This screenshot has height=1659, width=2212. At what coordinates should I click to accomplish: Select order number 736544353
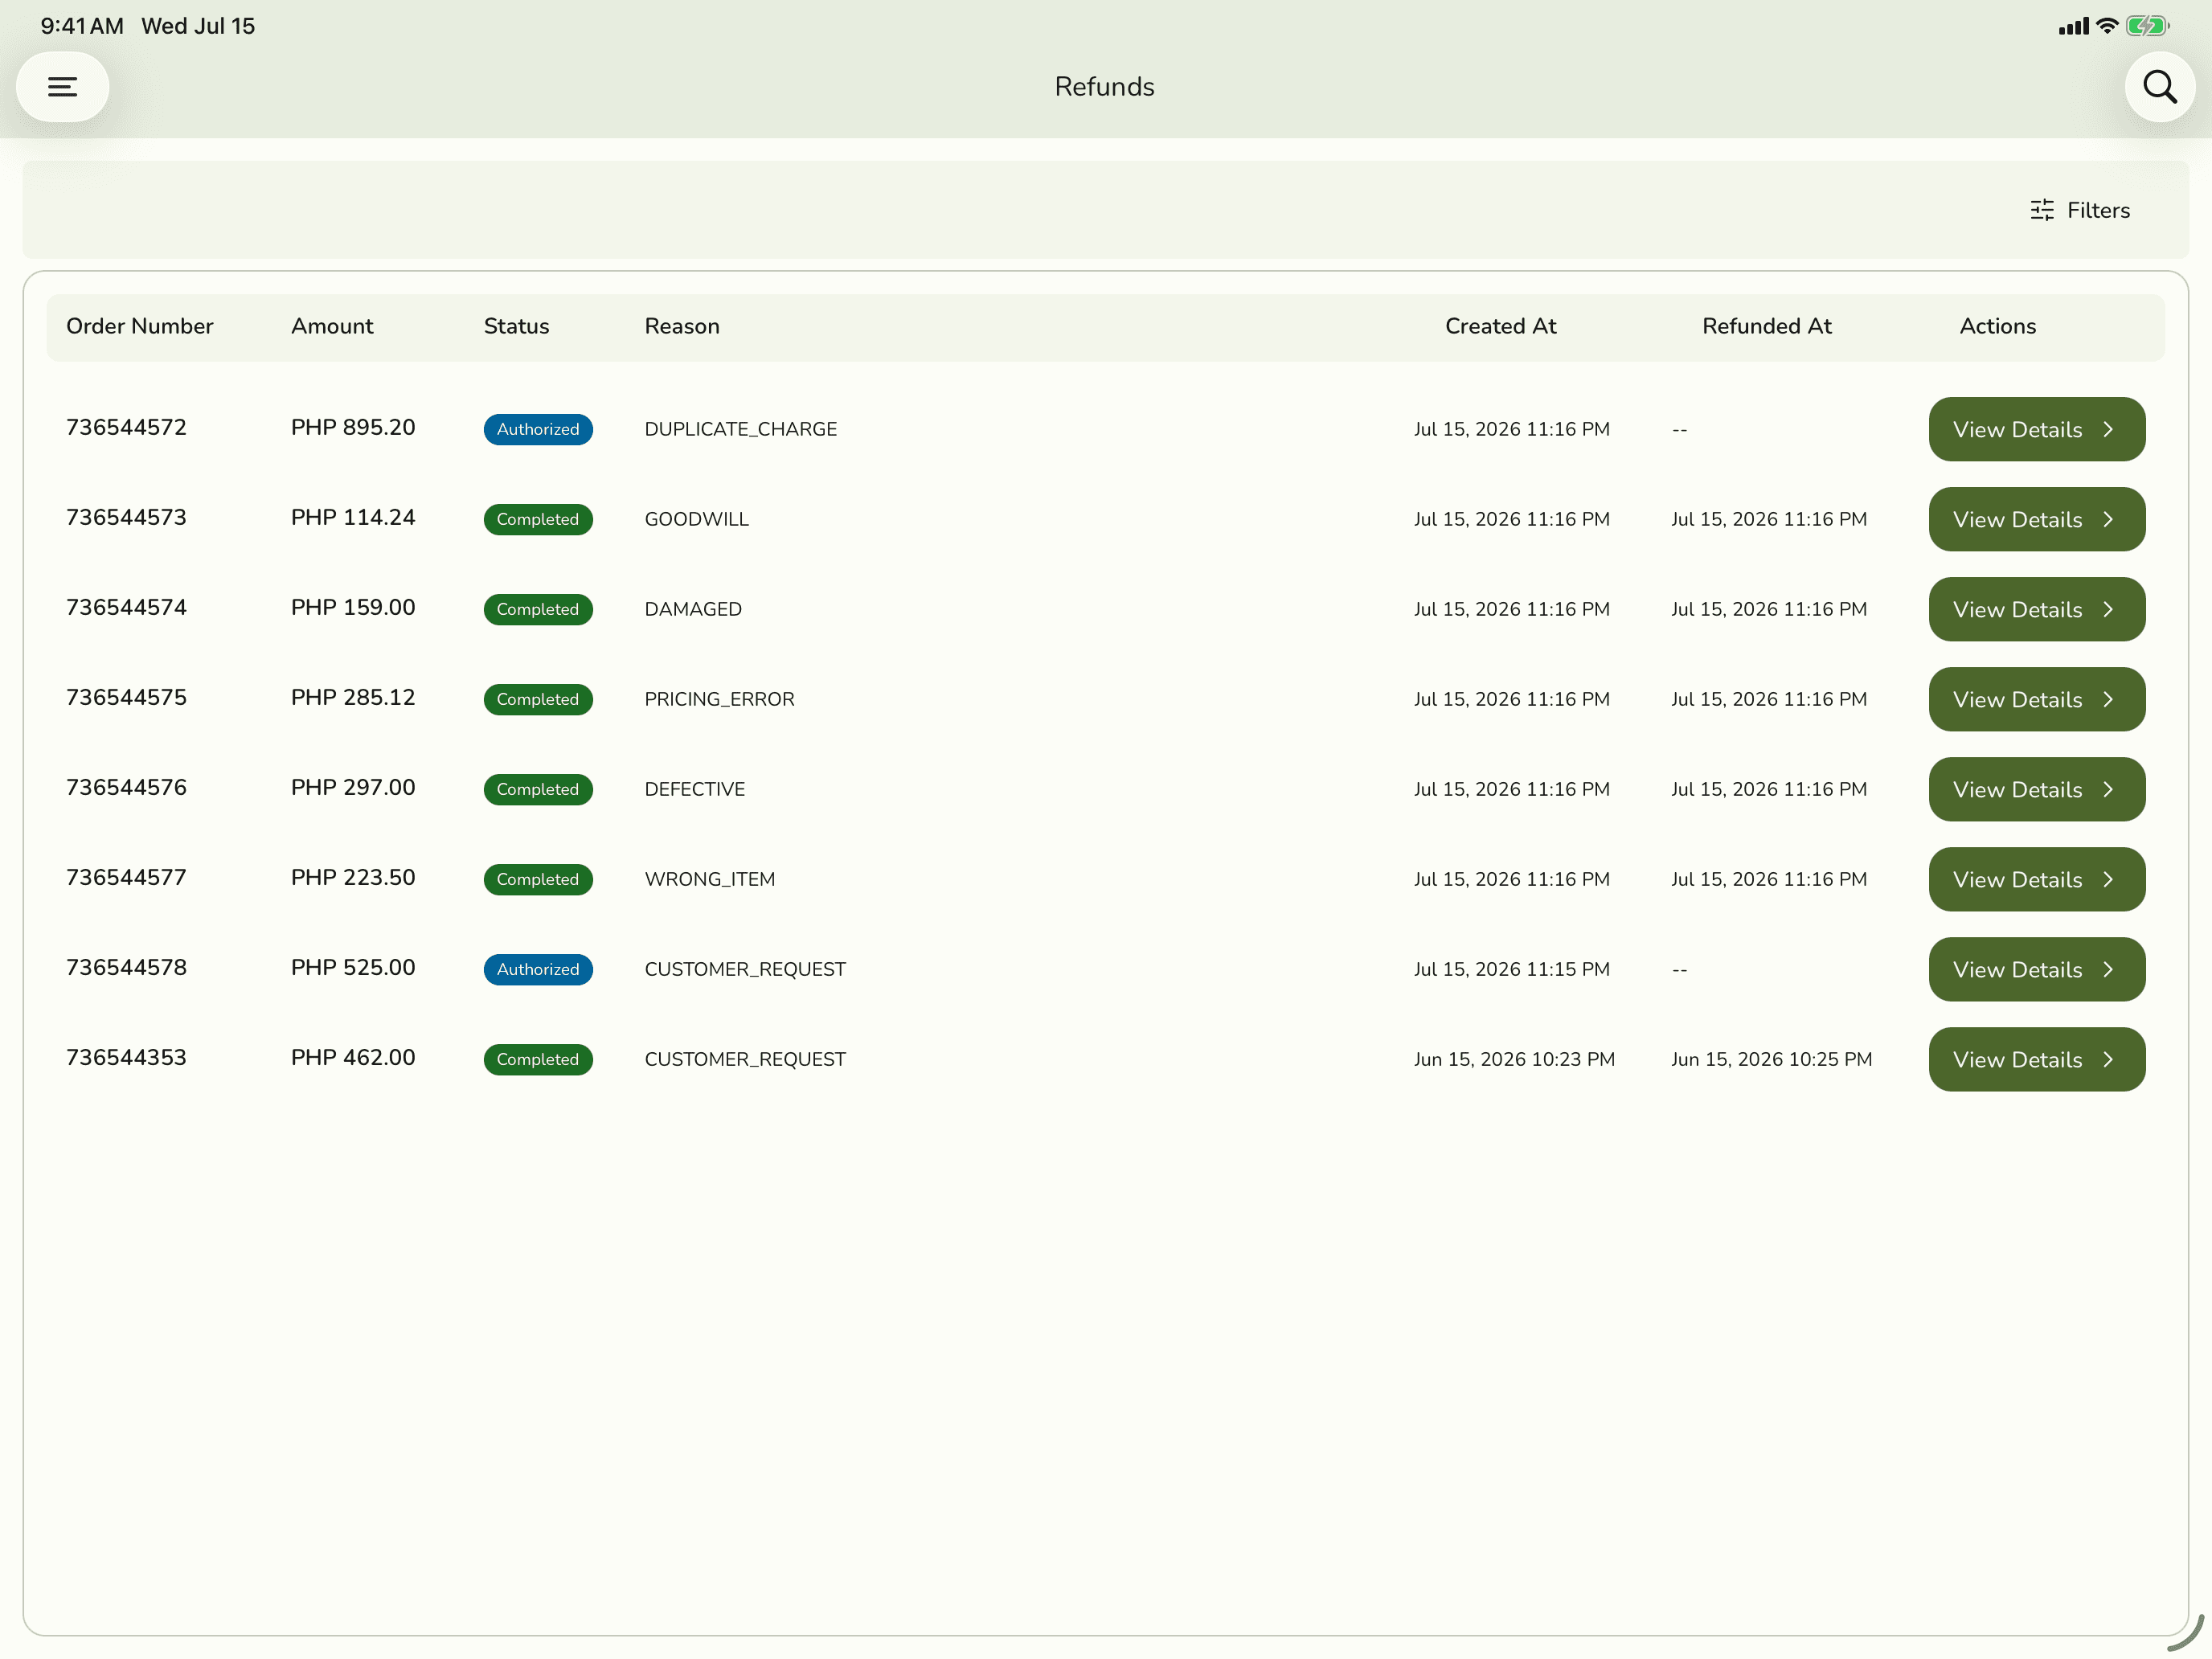click(x=126, y=1057)
